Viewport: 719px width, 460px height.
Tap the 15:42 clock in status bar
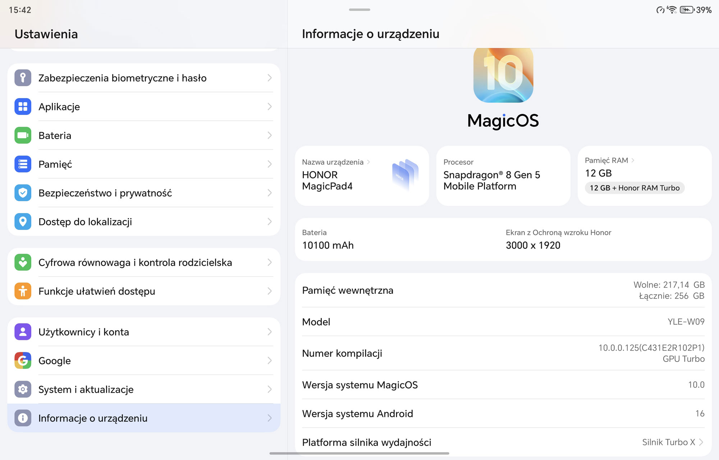[x=20, y=10]
